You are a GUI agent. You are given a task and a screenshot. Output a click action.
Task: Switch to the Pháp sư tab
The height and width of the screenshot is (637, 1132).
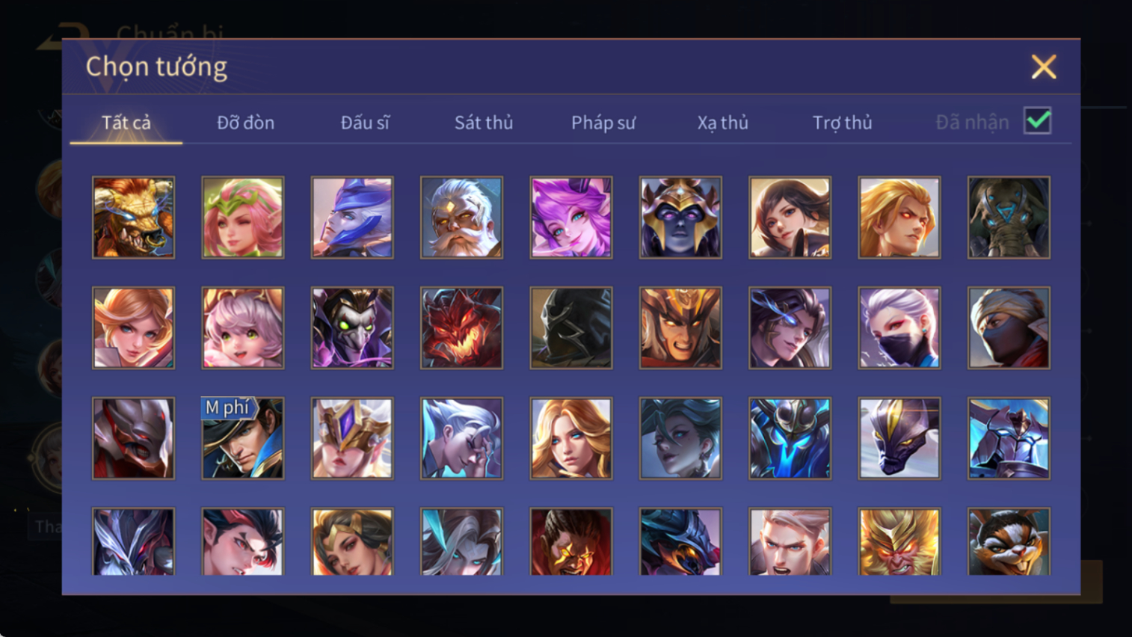pos(603,123)
